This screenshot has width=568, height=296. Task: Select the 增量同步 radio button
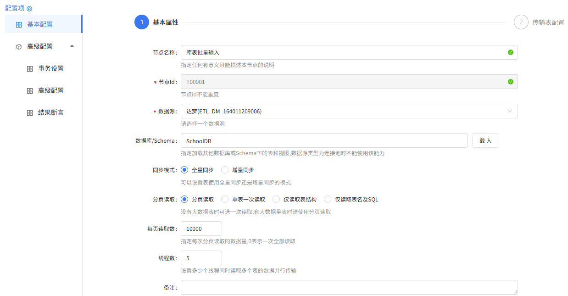click(225, 170)
